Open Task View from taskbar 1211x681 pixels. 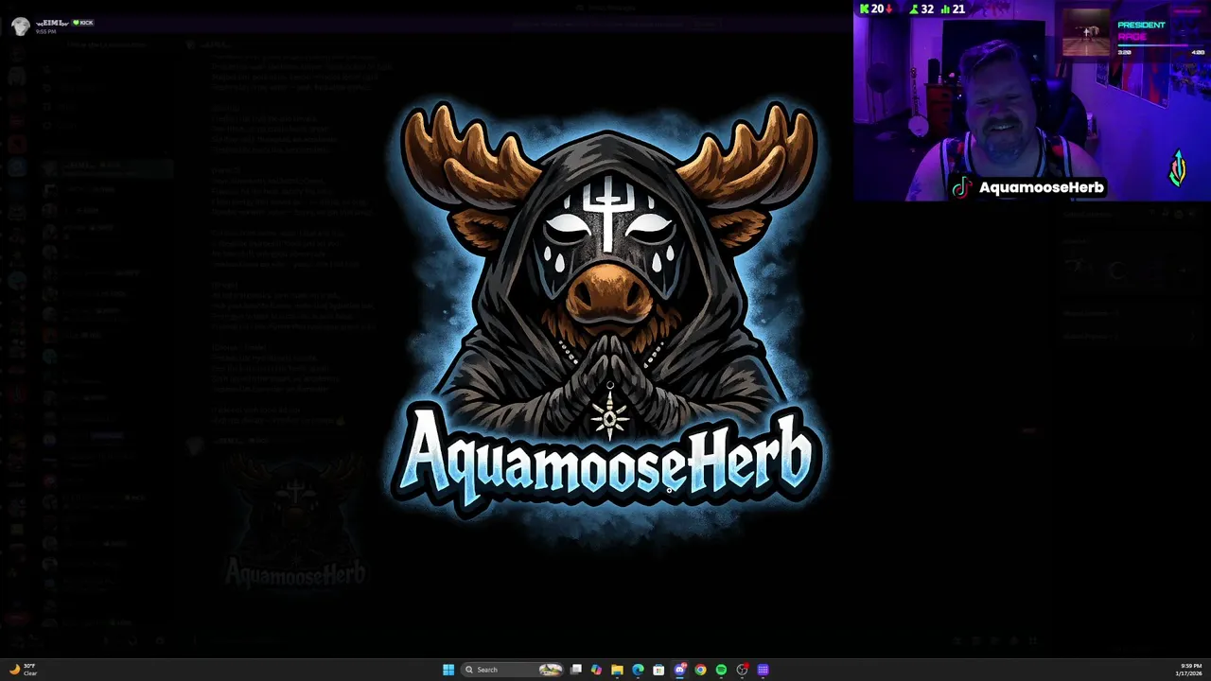(575, 670)
